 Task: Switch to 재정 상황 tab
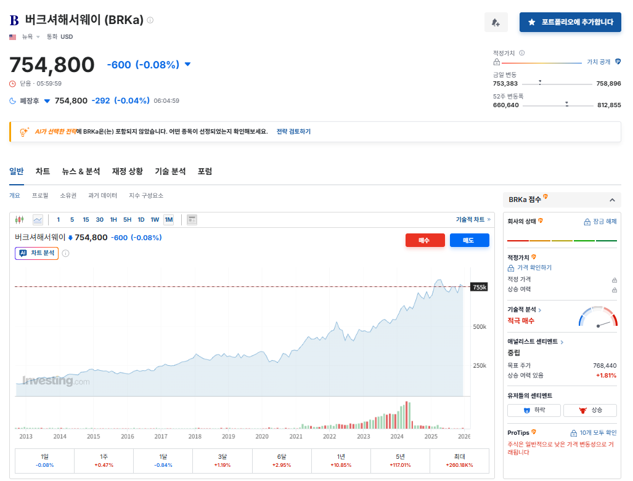coord(128,171)
